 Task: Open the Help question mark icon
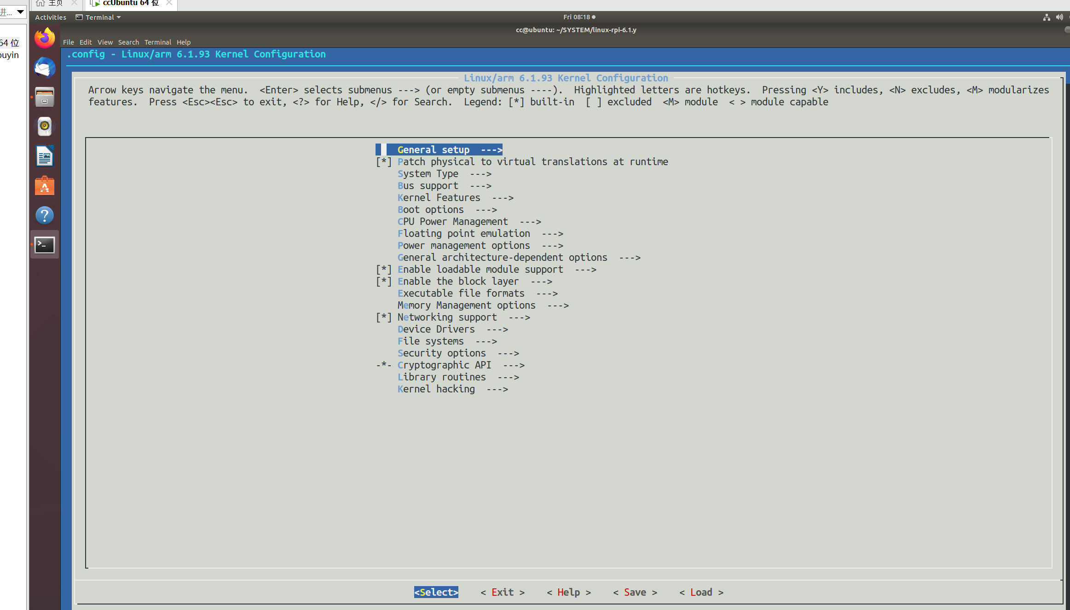click(45, 215)
